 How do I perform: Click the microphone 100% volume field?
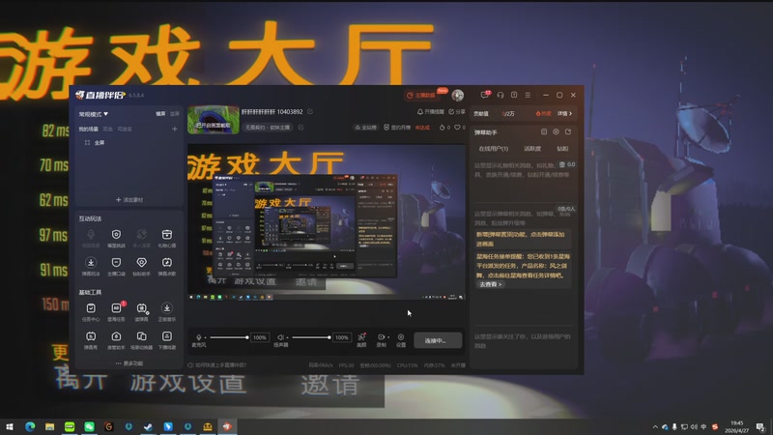260,337
